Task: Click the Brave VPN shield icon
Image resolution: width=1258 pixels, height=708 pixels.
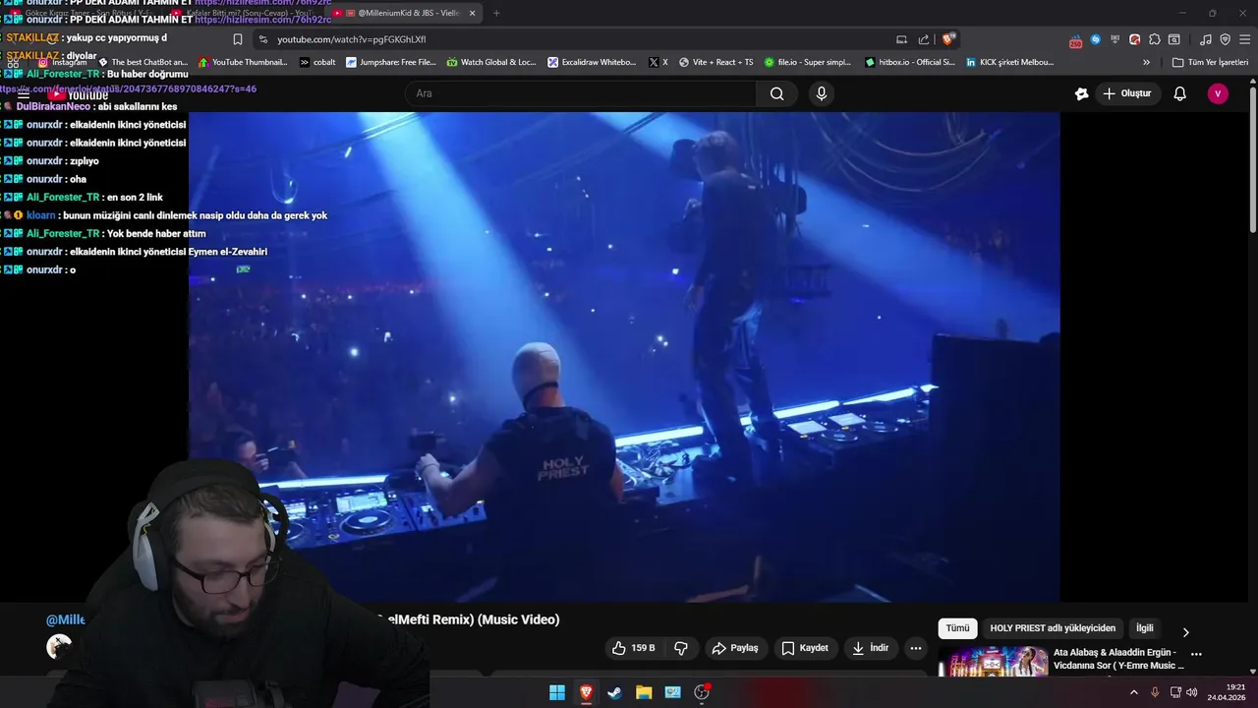Action: (1225, 39)
